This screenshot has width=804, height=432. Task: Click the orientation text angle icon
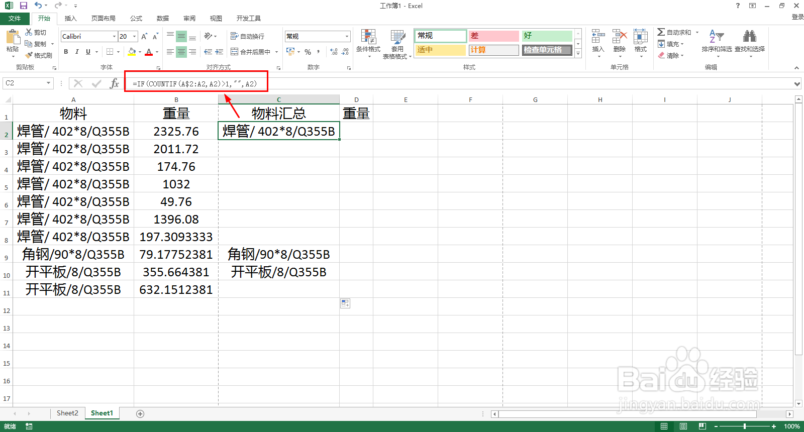point(208,36)
